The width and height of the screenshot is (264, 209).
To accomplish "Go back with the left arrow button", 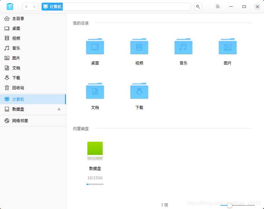I will (26, 7).
